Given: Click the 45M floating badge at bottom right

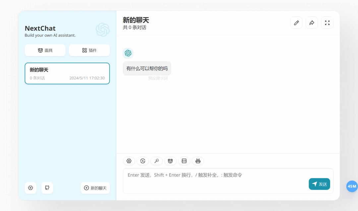Looking at the screenshot, I should (352, 186).
